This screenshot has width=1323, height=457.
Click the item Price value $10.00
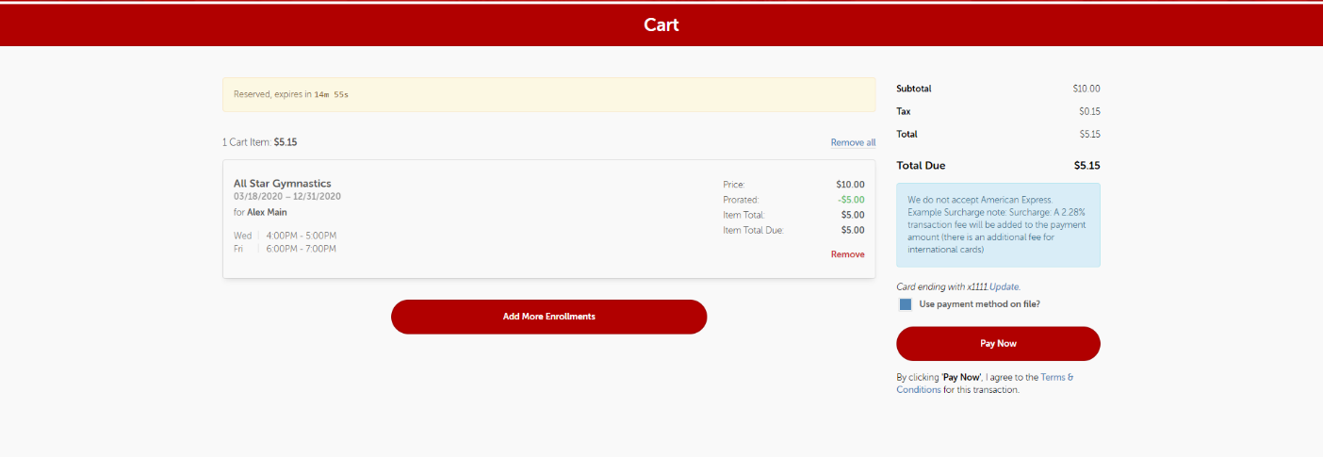[850, 185]
